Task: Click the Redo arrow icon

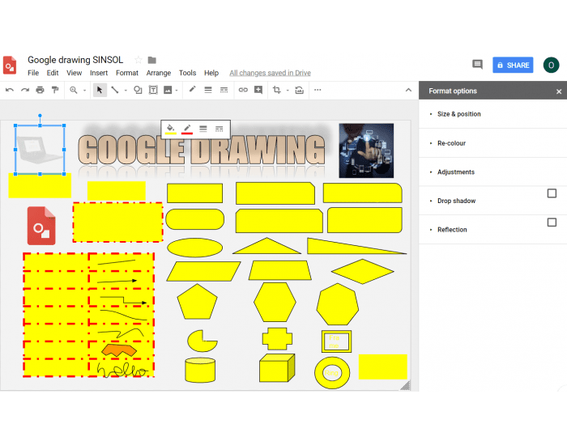Action: coord(25,90)
